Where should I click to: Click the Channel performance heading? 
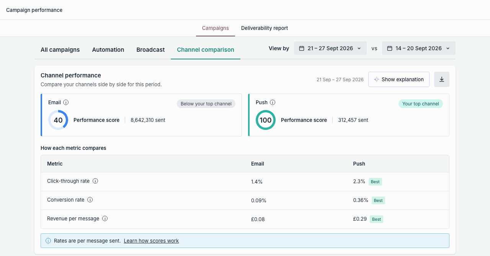click(71, 75)
